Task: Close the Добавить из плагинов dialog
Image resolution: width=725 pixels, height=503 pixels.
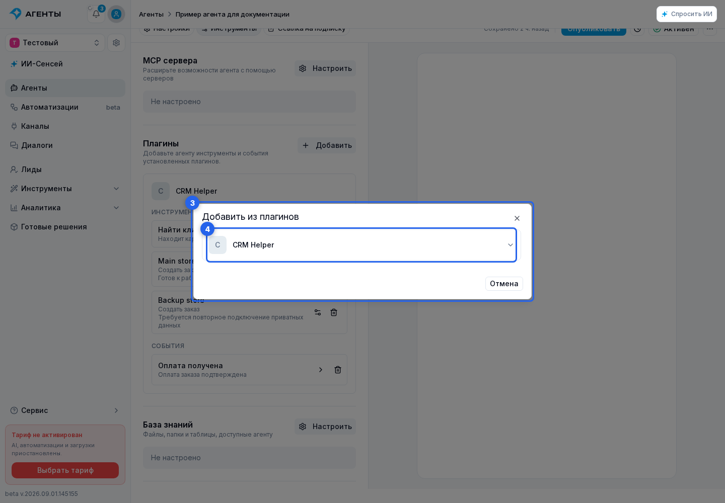Action: click(x=517, y=218)
